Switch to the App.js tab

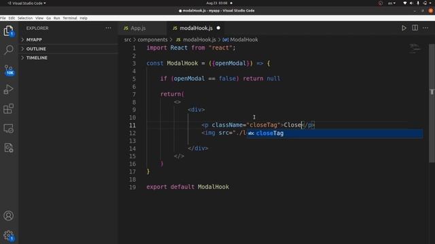point(138,28)
